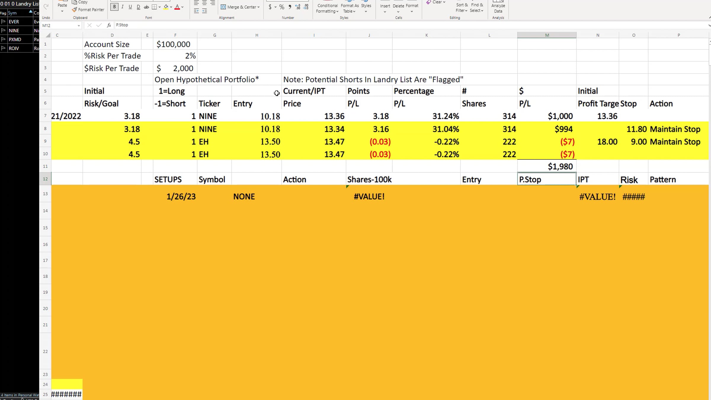
Task: Click Analyze Data button
Action: (498, 7)
